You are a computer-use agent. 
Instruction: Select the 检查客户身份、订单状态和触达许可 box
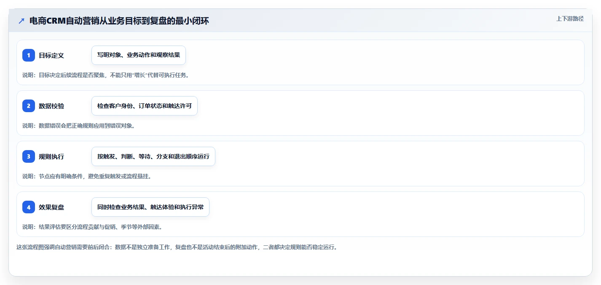(x=145, y=106)
